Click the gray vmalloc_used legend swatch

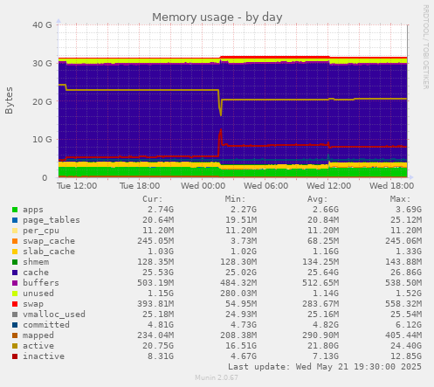(x=15, y=314)
